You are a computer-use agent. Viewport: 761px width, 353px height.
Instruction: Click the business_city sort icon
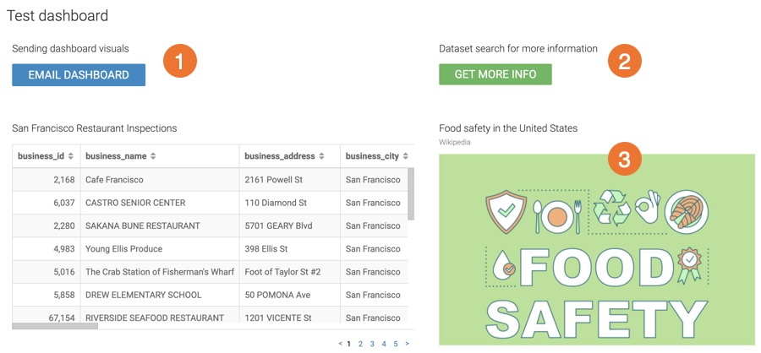pos(406,156)
